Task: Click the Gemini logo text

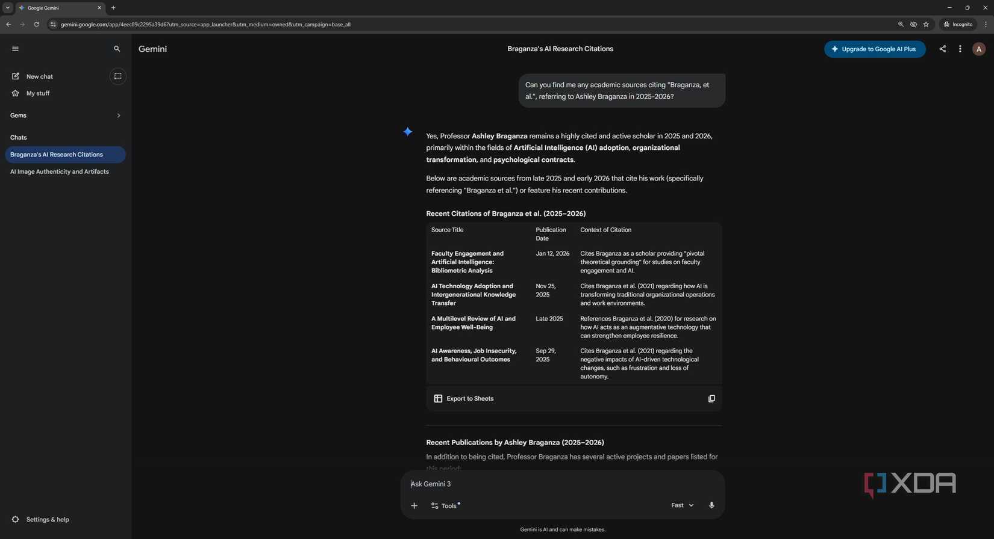Action: point(152,49)
